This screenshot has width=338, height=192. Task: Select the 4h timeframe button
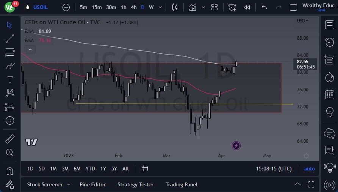134,7
